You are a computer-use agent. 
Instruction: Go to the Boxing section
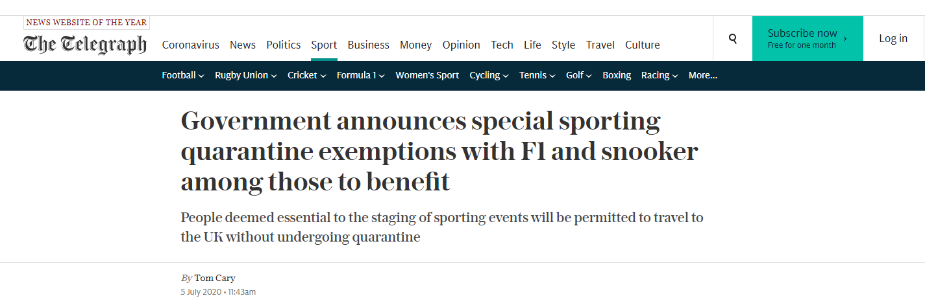617,75
